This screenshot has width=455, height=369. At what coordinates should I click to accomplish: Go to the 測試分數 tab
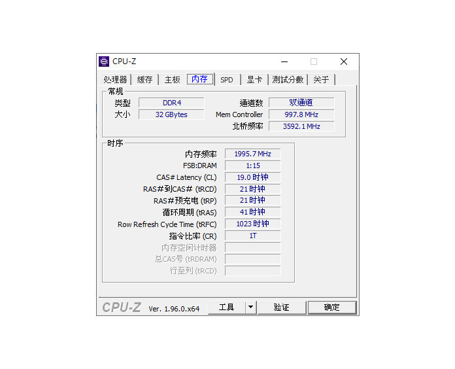(288, 80)
